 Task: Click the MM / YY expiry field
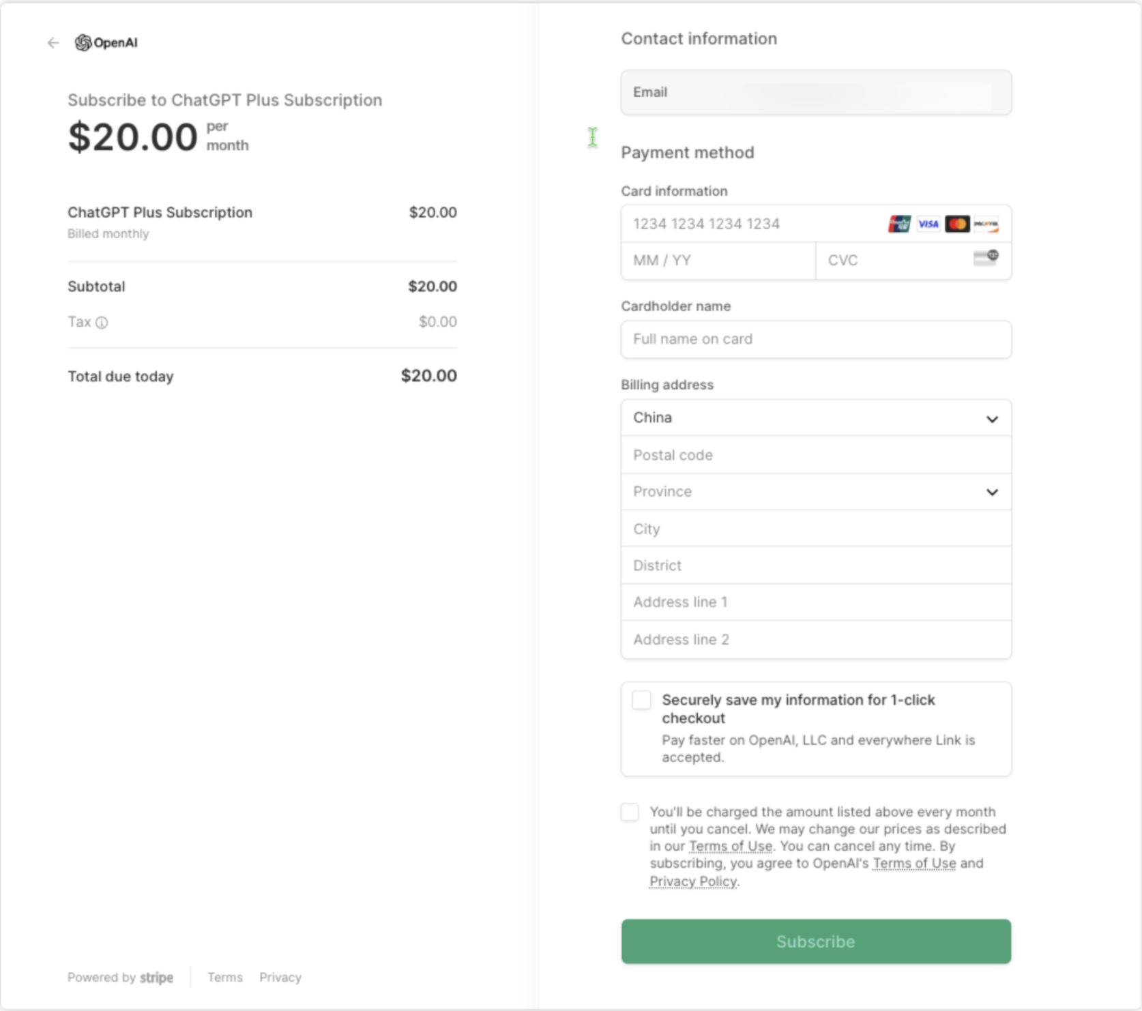718,261
